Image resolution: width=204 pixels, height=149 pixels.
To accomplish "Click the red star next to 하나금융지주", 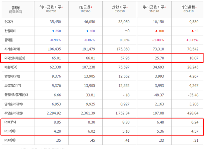I will (x=62, y=7).
